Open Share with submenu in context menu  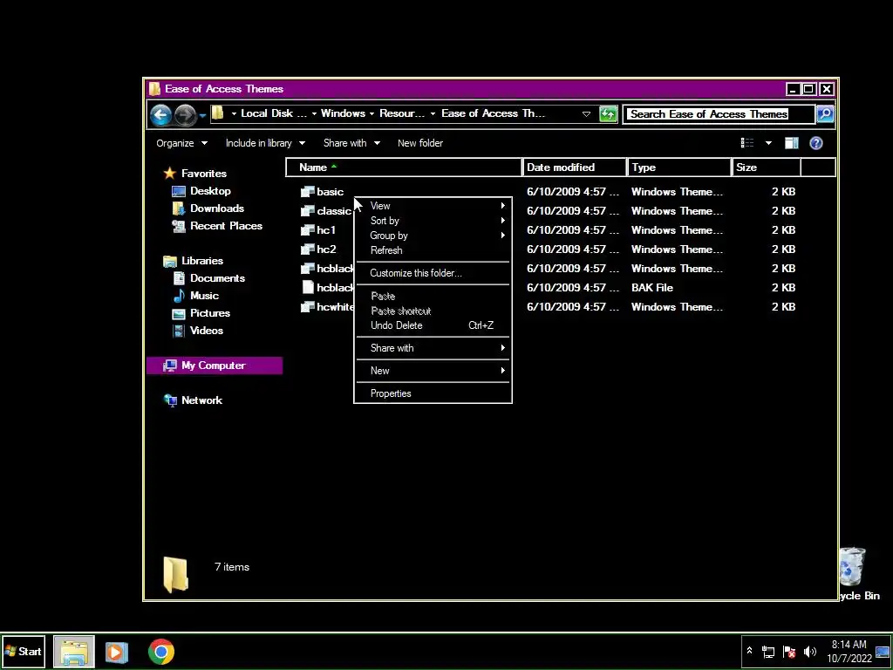coord(433,348)
